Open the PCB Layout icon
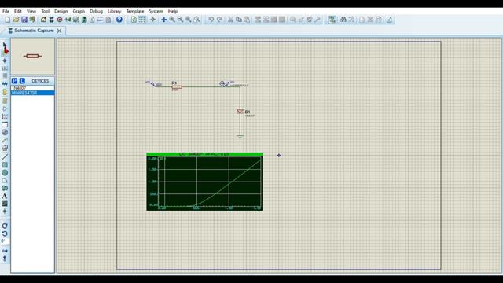The image size is (503, 283). pos(60,20)
